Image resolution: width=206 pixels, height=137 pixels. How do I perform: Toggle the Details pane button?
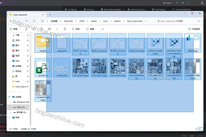coord(194,29)
